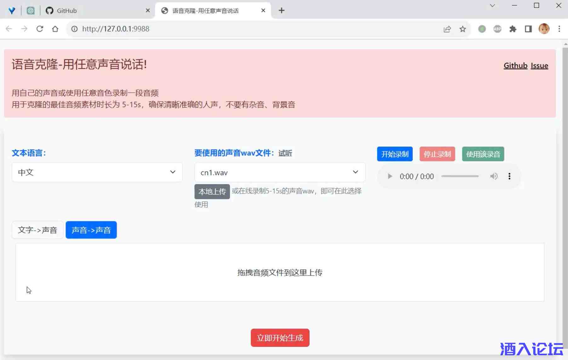
Task: Close the 语音克隆 tab
Action: (263, 11)
